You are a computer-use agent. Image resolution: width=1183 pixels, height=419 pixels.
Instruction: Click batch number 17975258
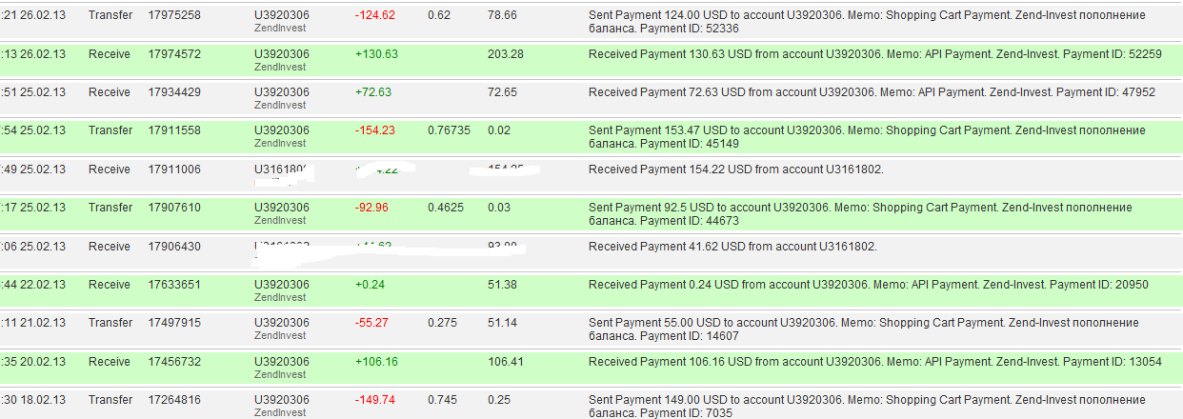point(174,16)
